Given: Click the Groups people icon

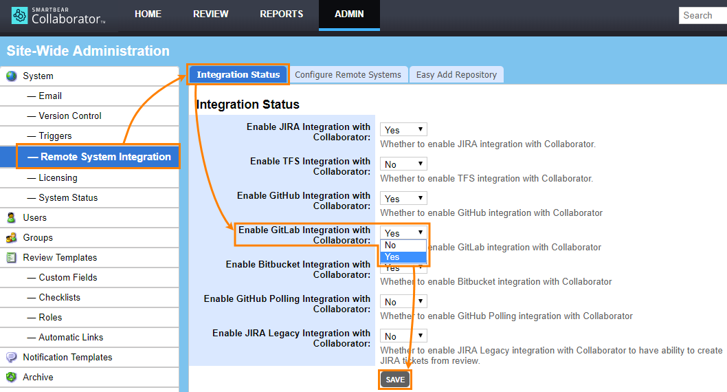Looking at the screenshot, I should [12, 237].
